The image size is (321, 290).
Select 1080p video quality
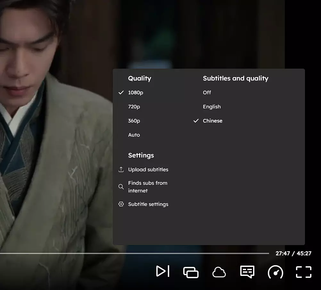136,92
